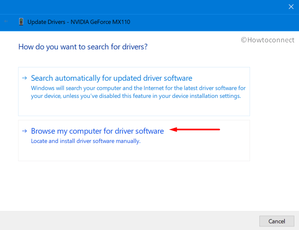
Task: Click the arrow icon beside Browse my computer
Action: (x=25, y=131)
